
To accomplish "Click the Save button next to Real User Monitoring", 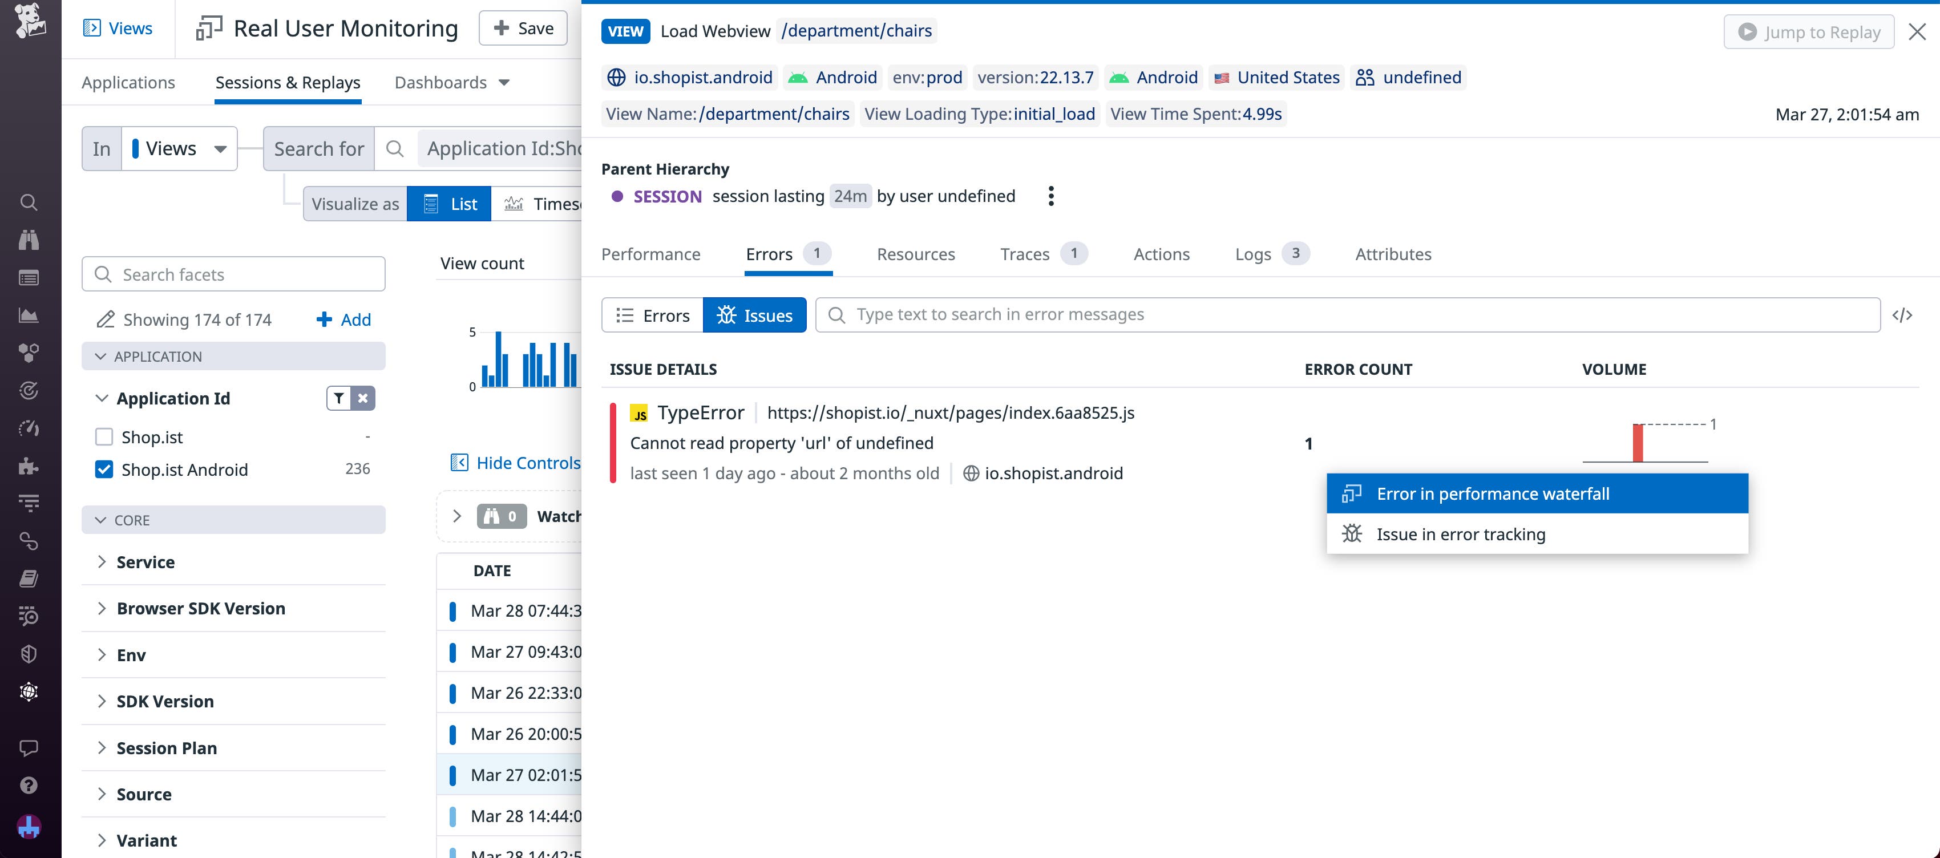I will click(523, 28).
